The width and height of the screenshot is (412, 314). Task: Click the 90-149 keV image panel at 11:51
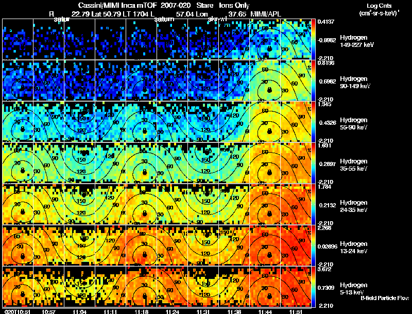[x=296, y=80]
